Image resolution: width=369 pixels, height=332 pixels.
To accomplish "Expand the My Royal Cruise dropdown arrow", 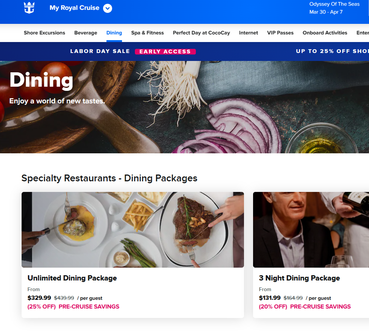I will [108, 8].
